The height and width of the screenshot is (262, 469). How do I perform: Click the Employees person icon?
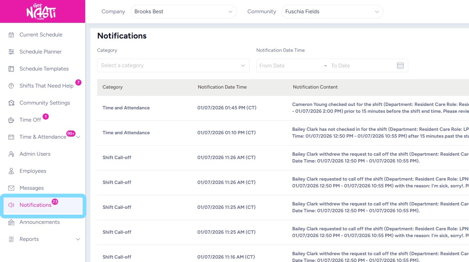point(11,171)
